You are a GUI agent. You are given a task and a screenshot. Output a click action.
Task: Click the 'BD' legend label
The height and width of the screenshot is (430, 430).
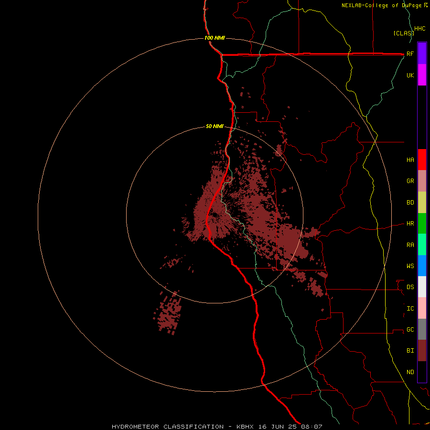pyautogui.click(x=410, y=203)
